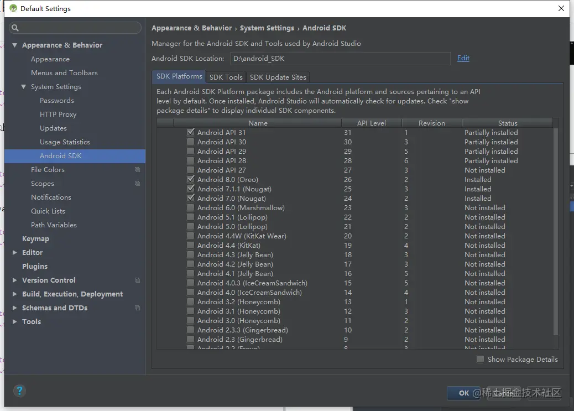Image resolution: width=574 pixels, height=411 pixels.
Task: Check the Android API 30 checkbox
Action: point(190,142)
